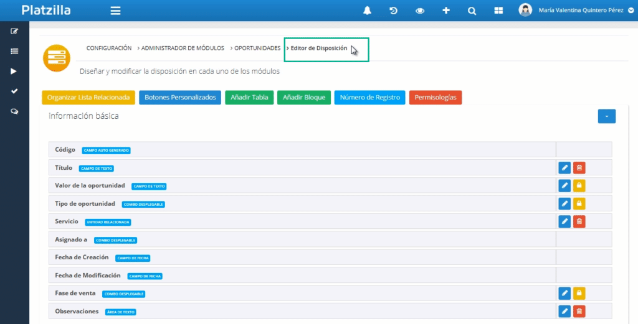Click COMBO DESPLEGABLE tag on Fase de venta
The width and height of the screenshot is (638, 324).
coord(124,294)
